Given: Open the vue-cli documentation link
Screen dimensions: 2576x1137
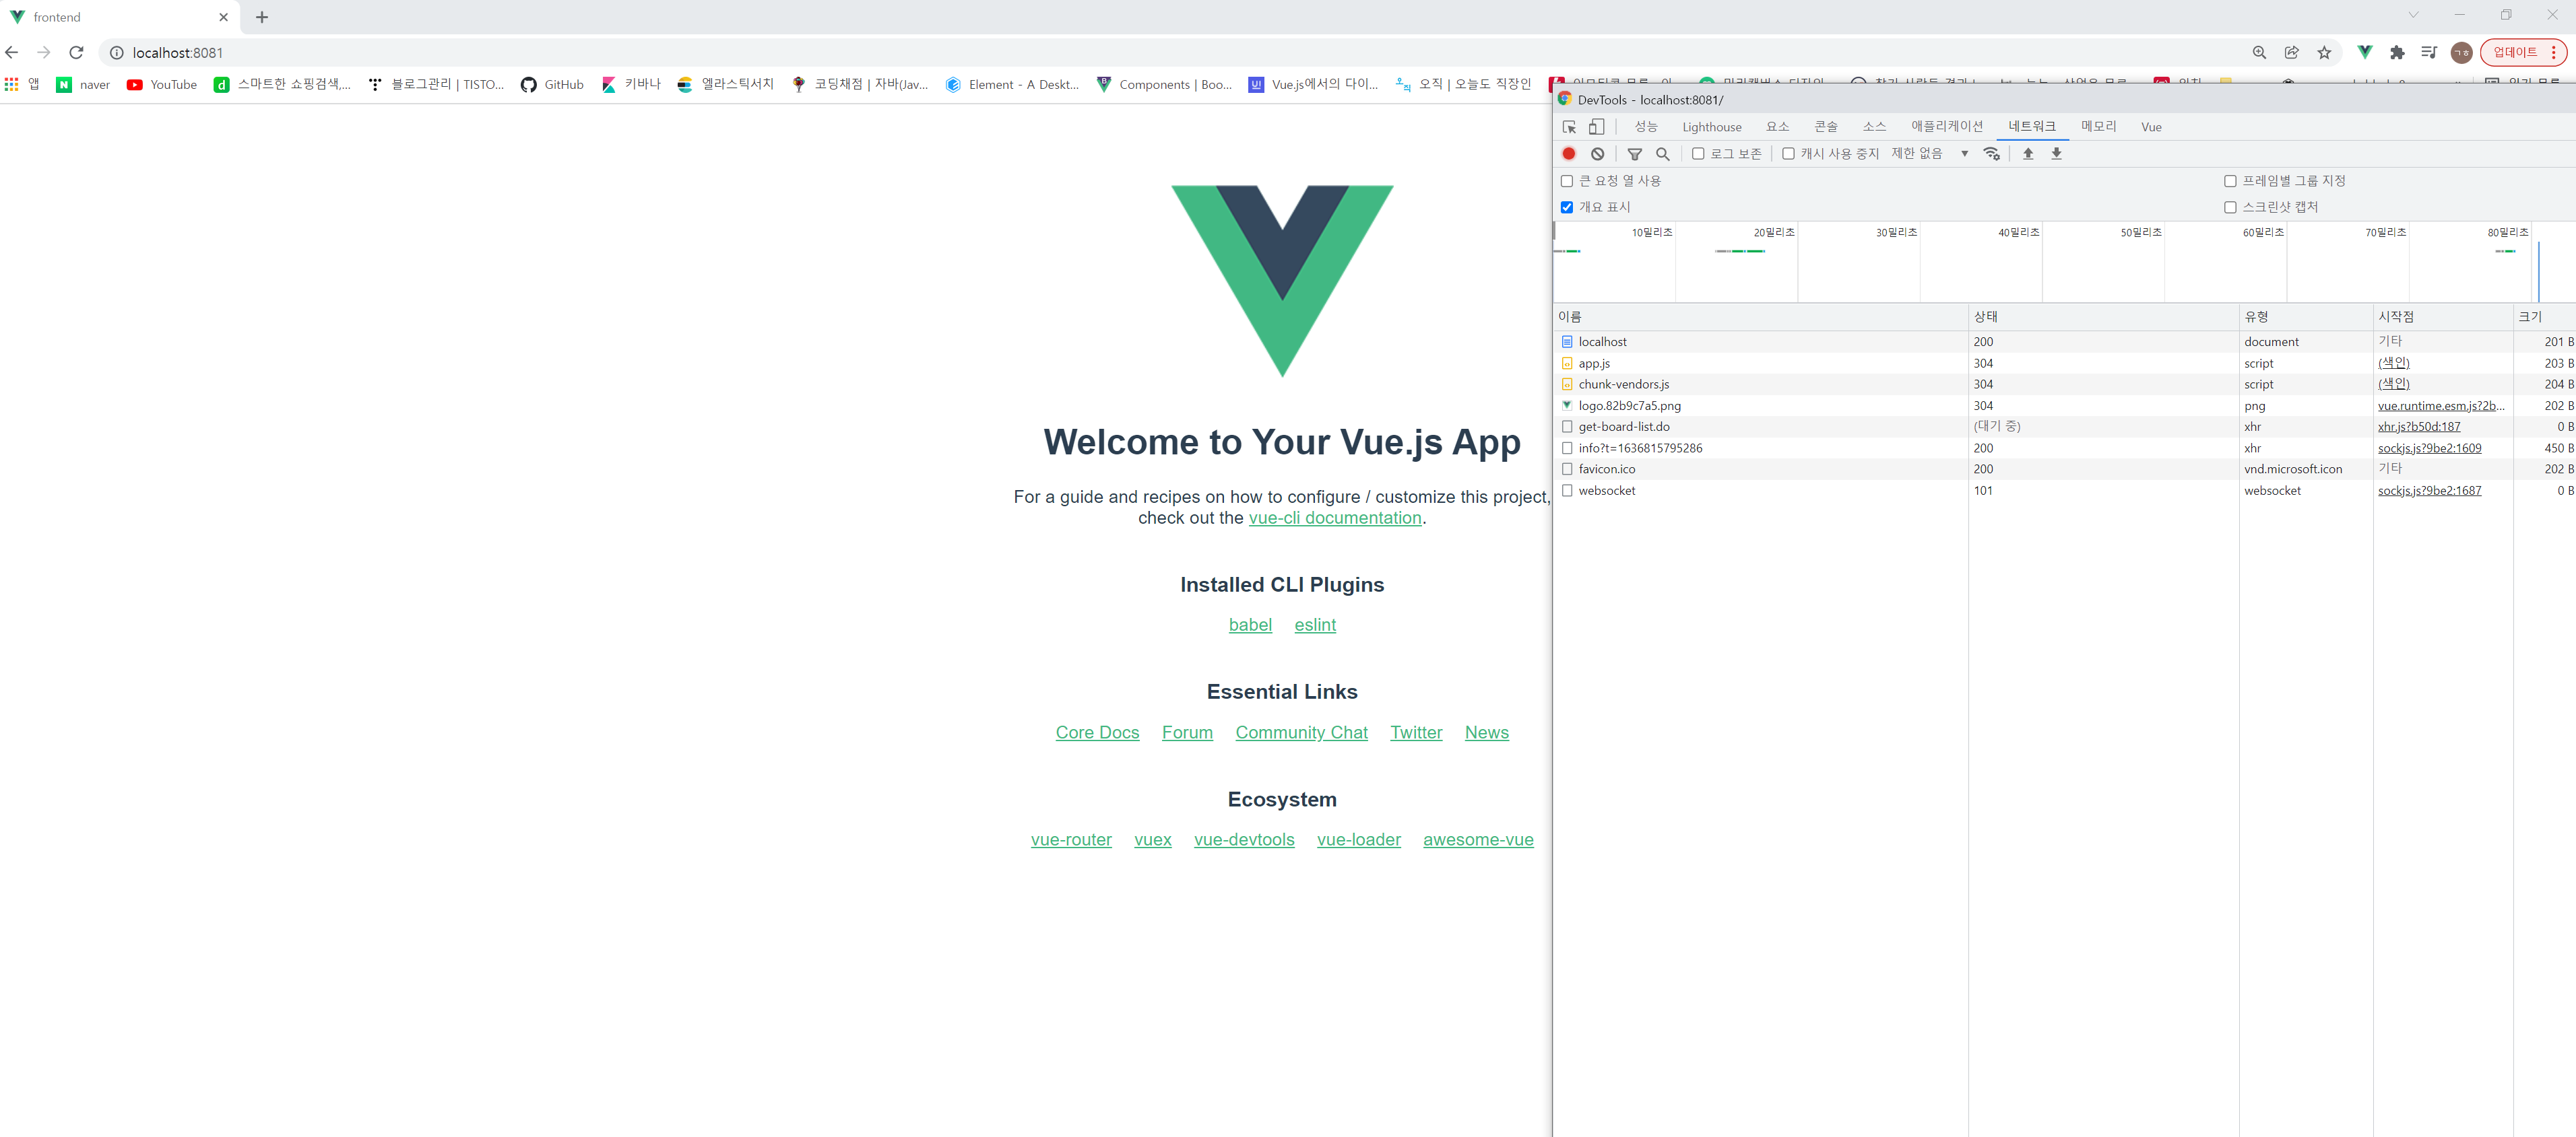Looking at the screenshot, I should point(1334,518).
